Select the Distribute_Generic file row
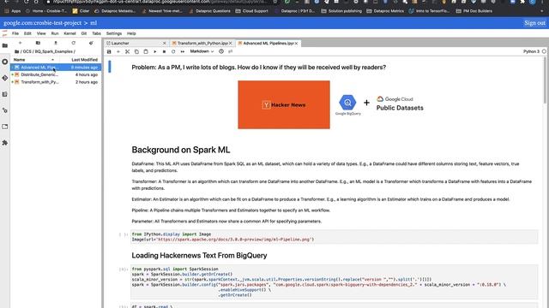Screen dimensions: 549x308 (x=56, y=74)
